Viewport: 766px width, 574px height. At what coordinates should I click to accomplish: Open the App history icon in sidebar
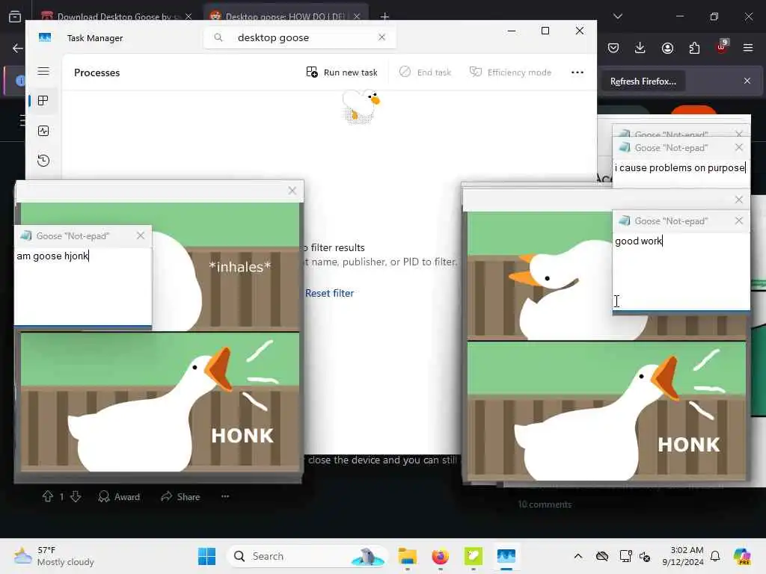tap(43, 161)
